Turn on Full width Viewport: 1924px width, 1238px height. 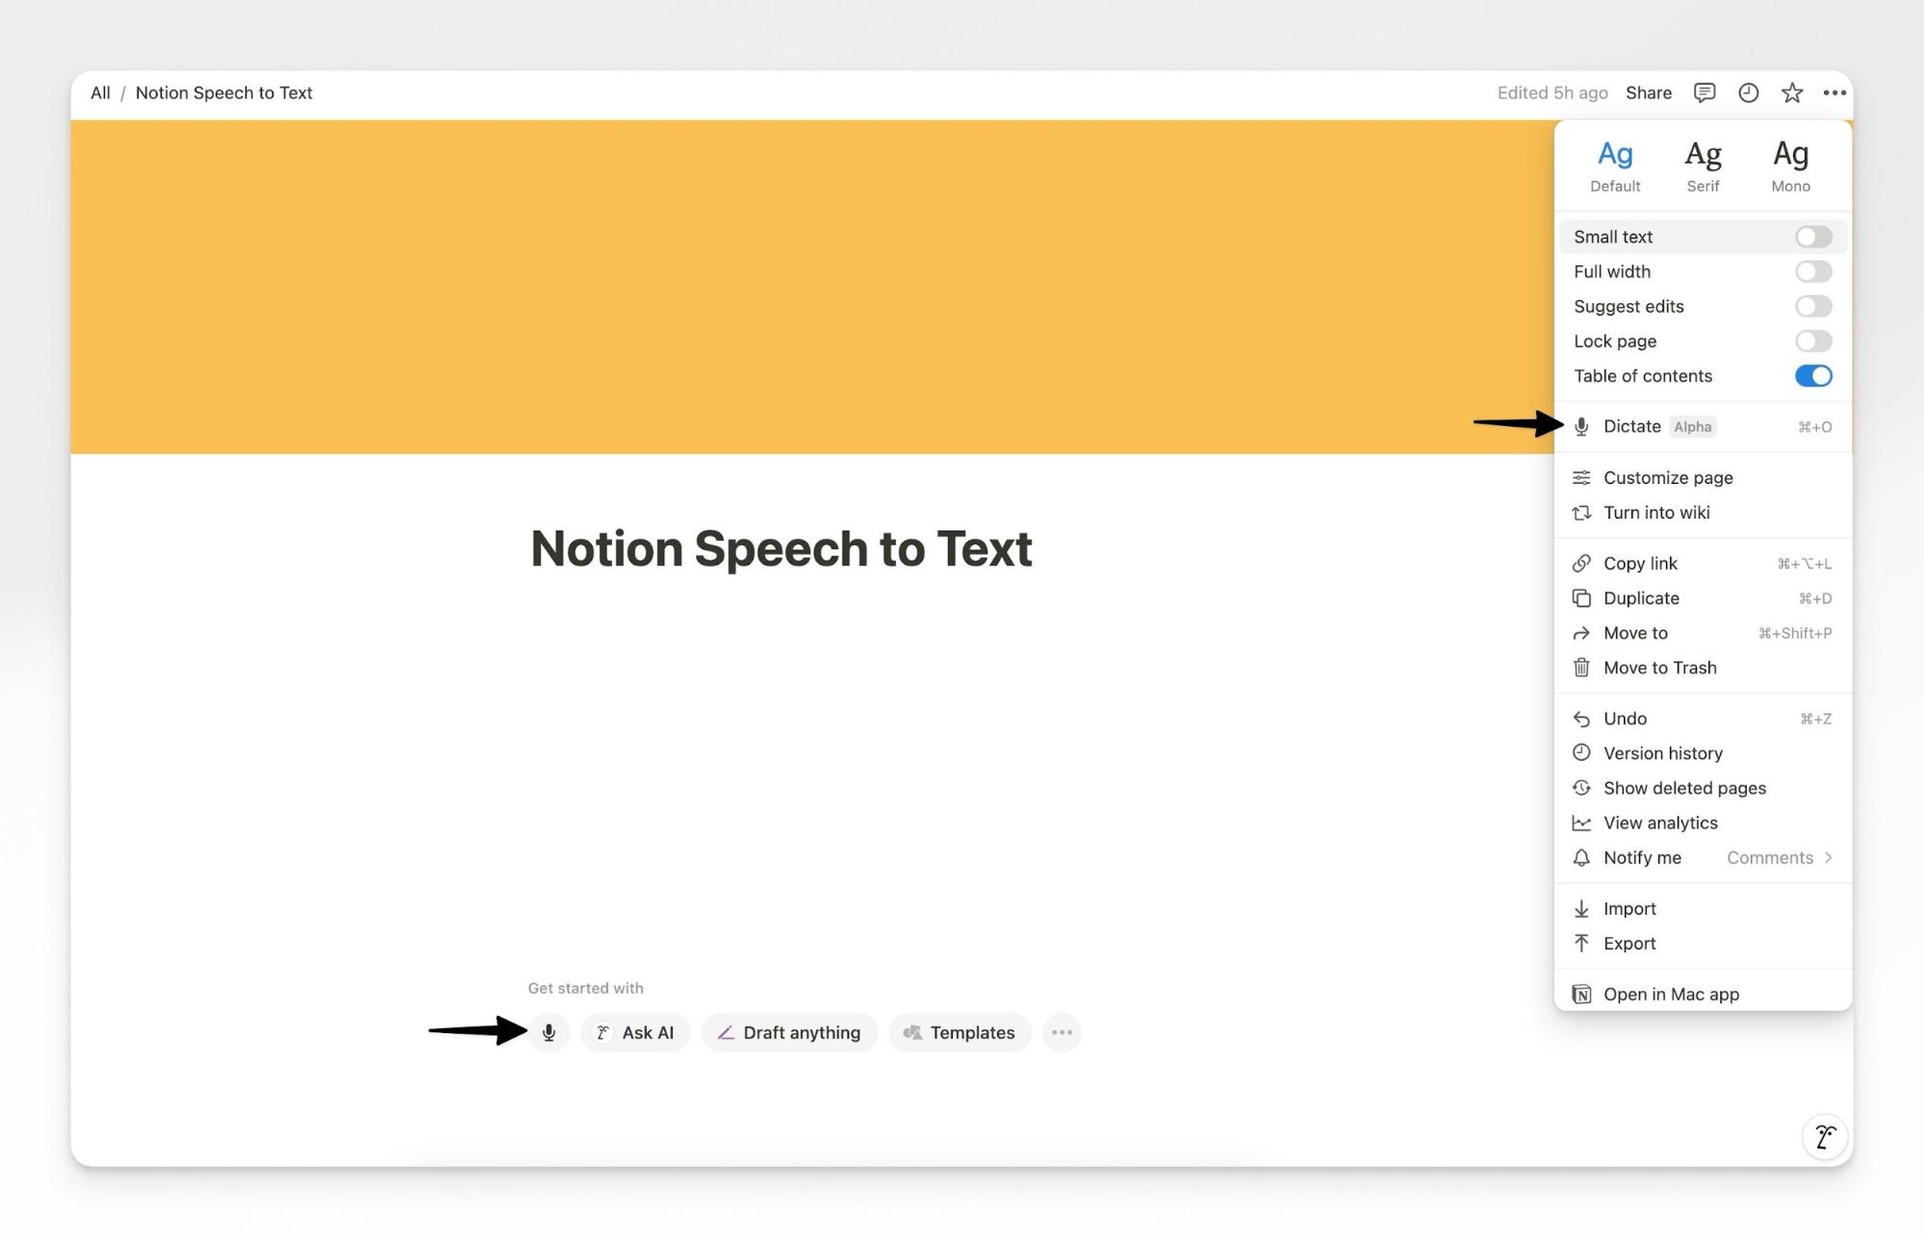tap(1812, 271)
